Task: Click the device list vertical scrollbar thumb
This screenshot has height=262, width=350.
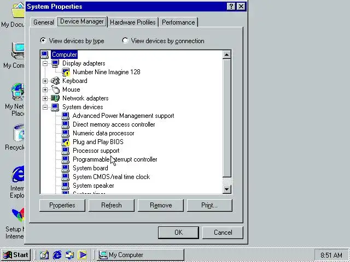Action: tap(226, 118)
